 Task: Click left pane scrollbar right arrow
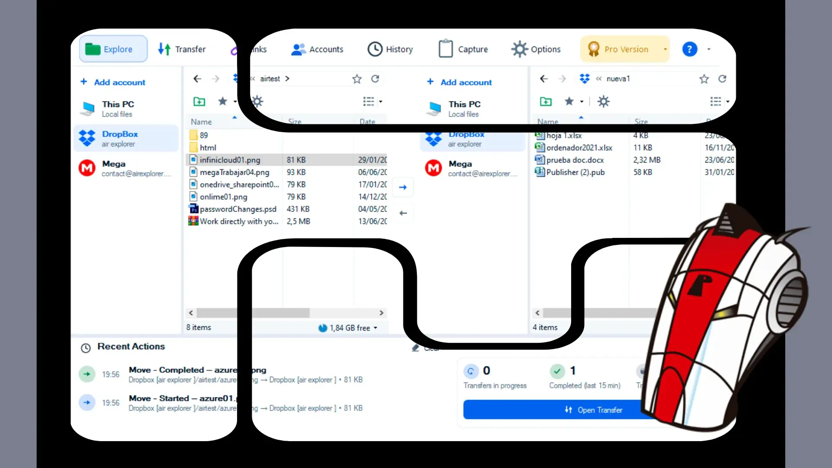[381, 313]
